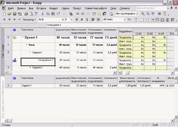Click the Task Name column header
This screenshot has width=178, height=127.
(x=38, y=32)
